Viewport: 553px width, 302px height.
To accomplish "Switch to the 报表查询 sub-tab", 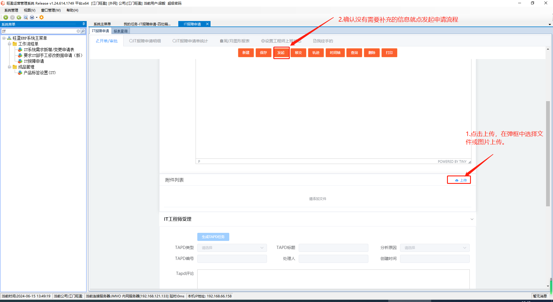I will [x=120, y=31].
